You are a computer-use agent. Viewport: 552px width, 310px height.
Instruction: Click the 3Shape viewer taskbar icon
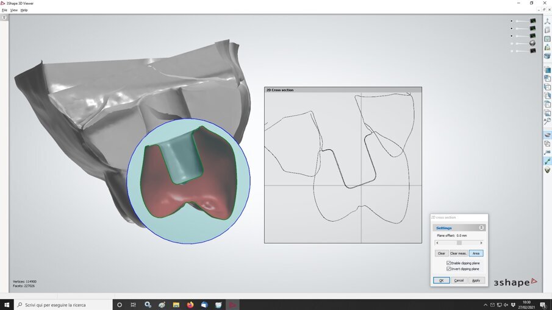232,305
